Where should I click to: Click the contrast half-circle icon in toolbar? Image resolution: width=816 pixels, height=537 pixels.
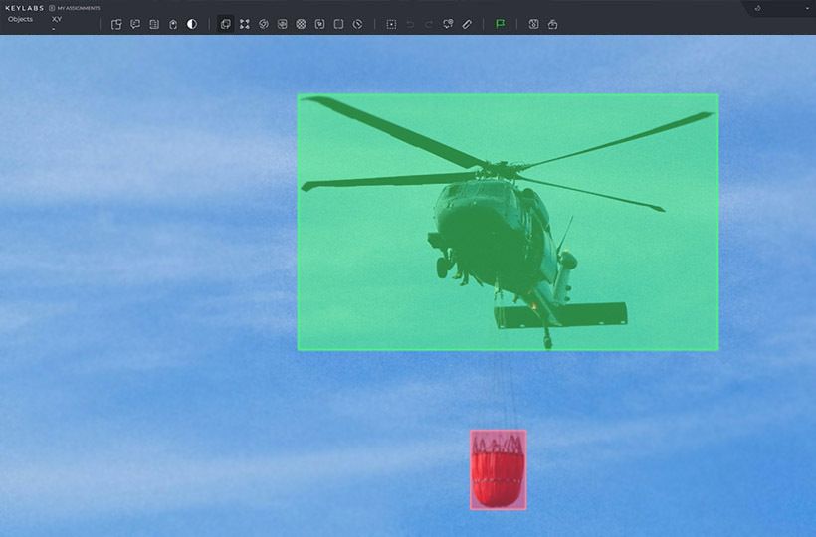[192, 24]
